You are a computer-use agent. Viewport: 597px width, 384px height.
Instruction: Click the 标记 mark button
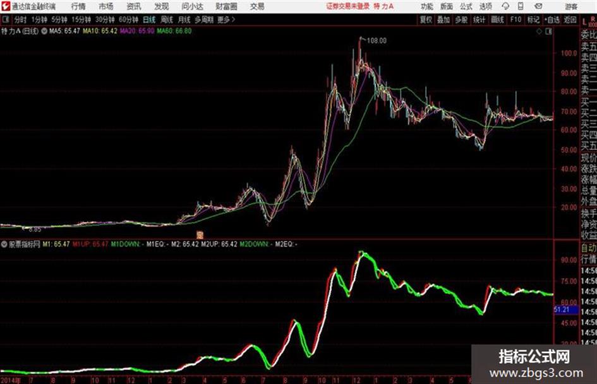click(533, 20)
